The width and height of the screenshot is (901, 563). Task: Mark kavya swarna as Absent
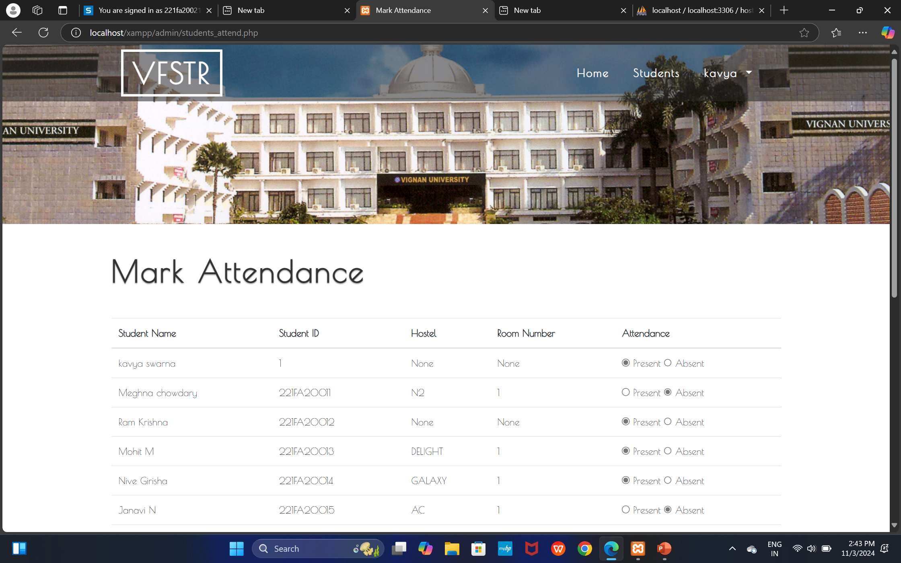pyautogui.click(x=668, y=363)
